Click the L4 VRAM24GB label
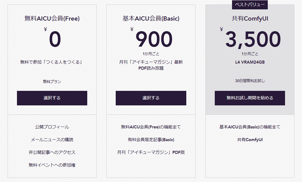302x182 pixels. coord(250,64)
